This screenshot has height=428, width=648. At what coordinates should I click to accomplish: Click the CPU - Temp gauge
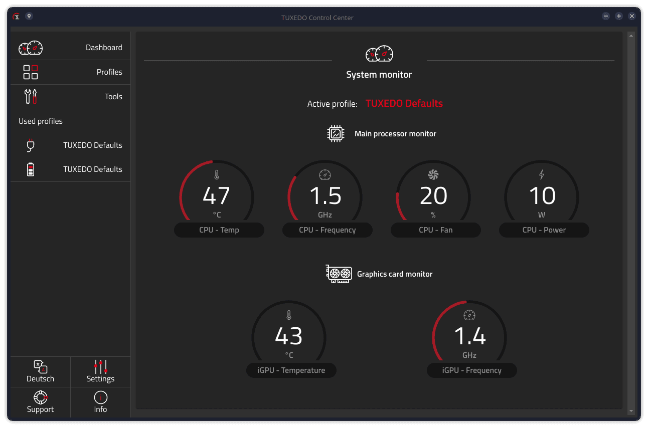pos(217,196)
